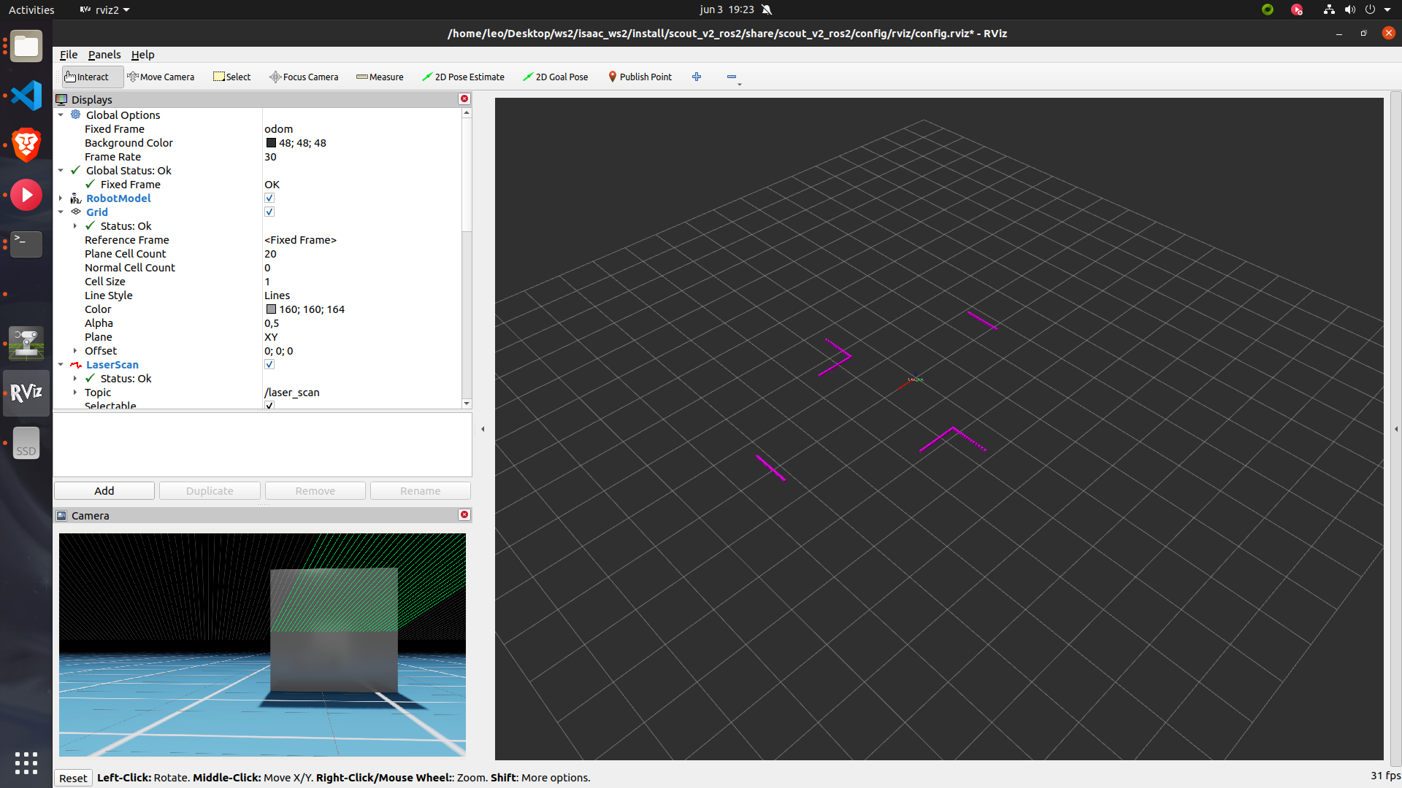This screenshot has height=788, width=1402.
Task: Activate the Move Camera tool
Action: click(x=161, y=77)
